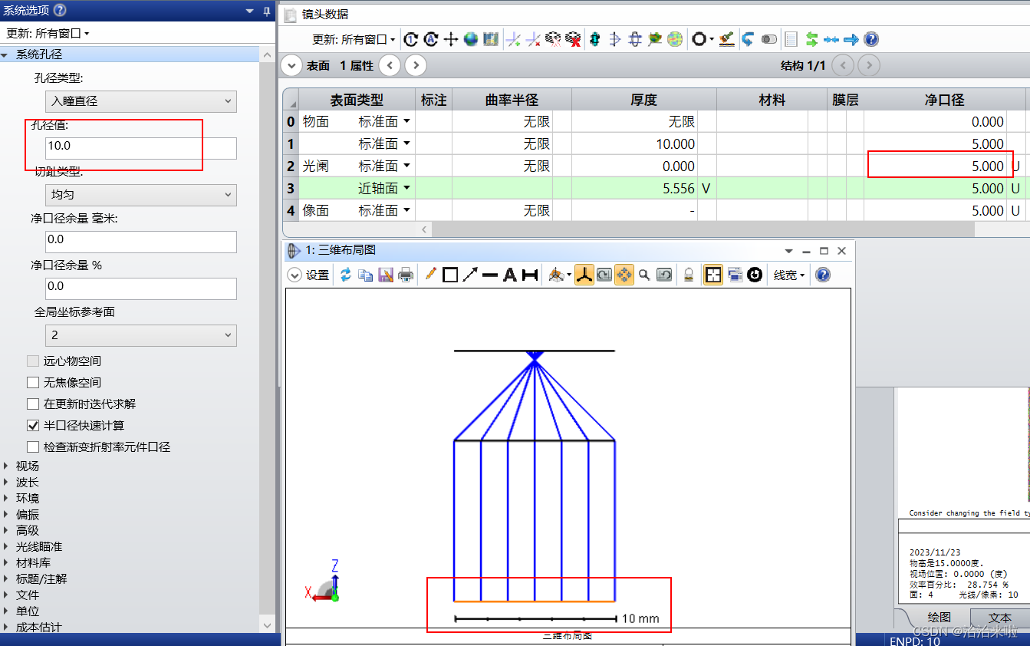Open help in the 3D layout toolbar
This screenshot has height=646, width=1030.
[x=823, y=275]
